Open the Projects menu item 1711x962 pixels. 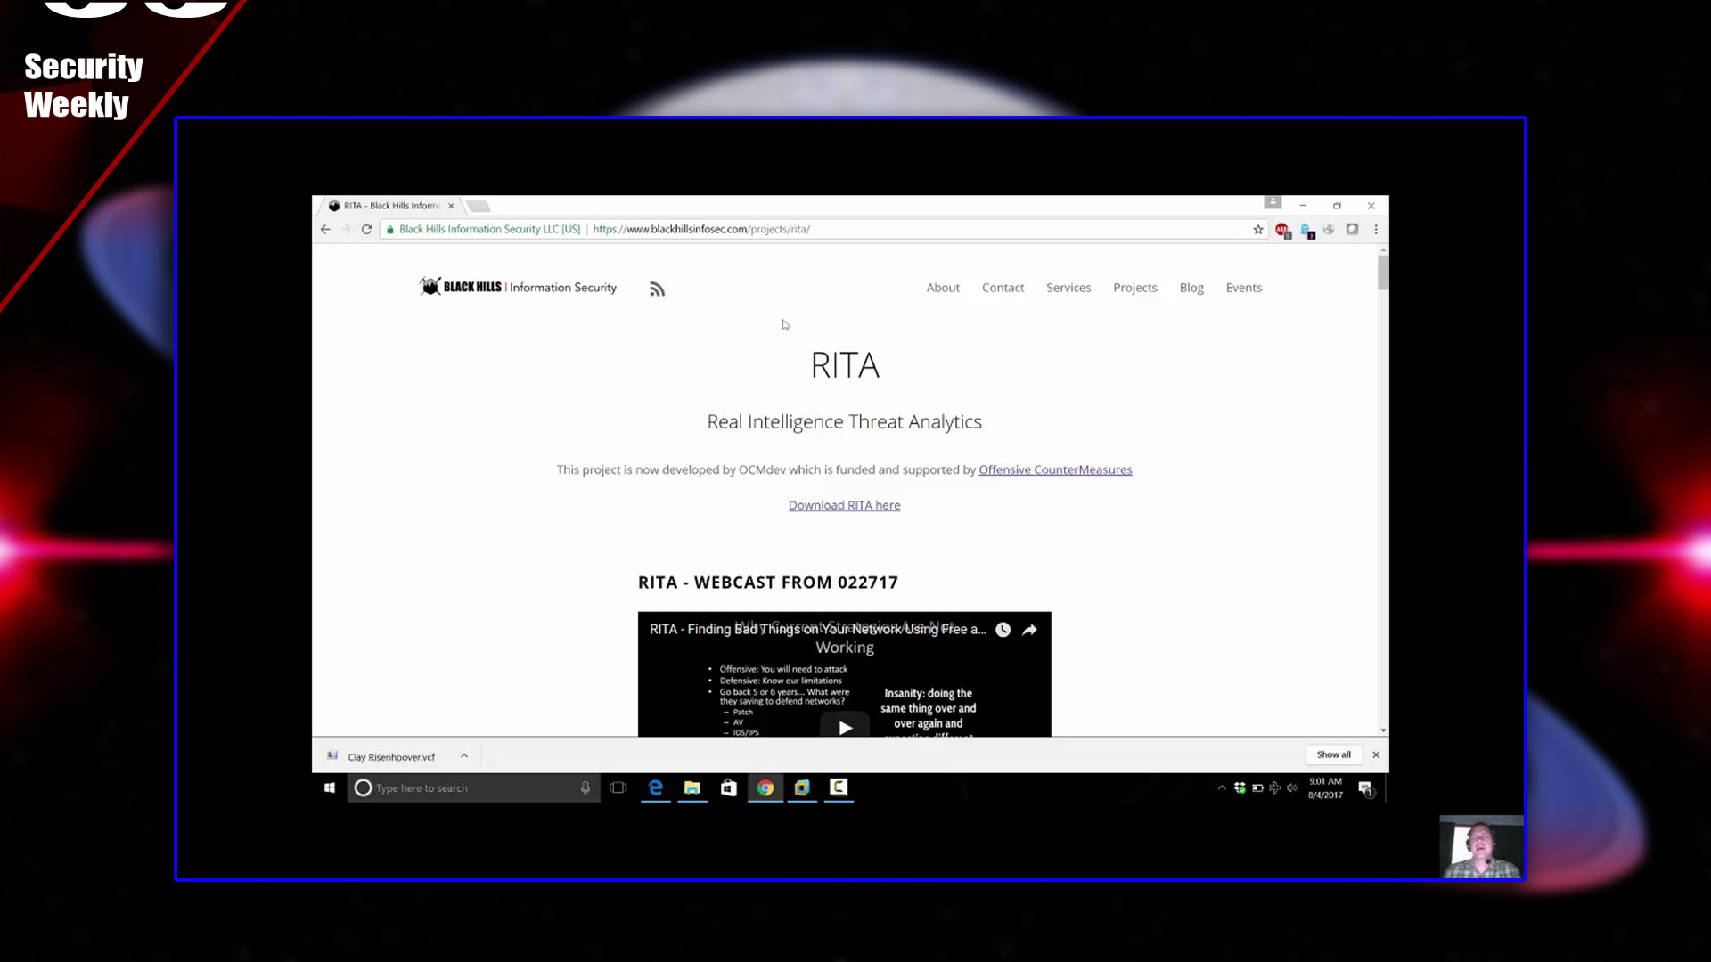point(1134,288)
